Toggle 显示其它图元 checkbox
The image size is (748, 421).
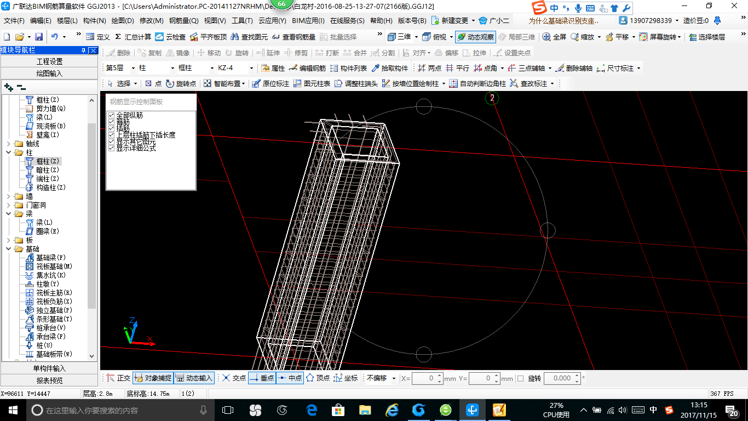tap(112, 141)
